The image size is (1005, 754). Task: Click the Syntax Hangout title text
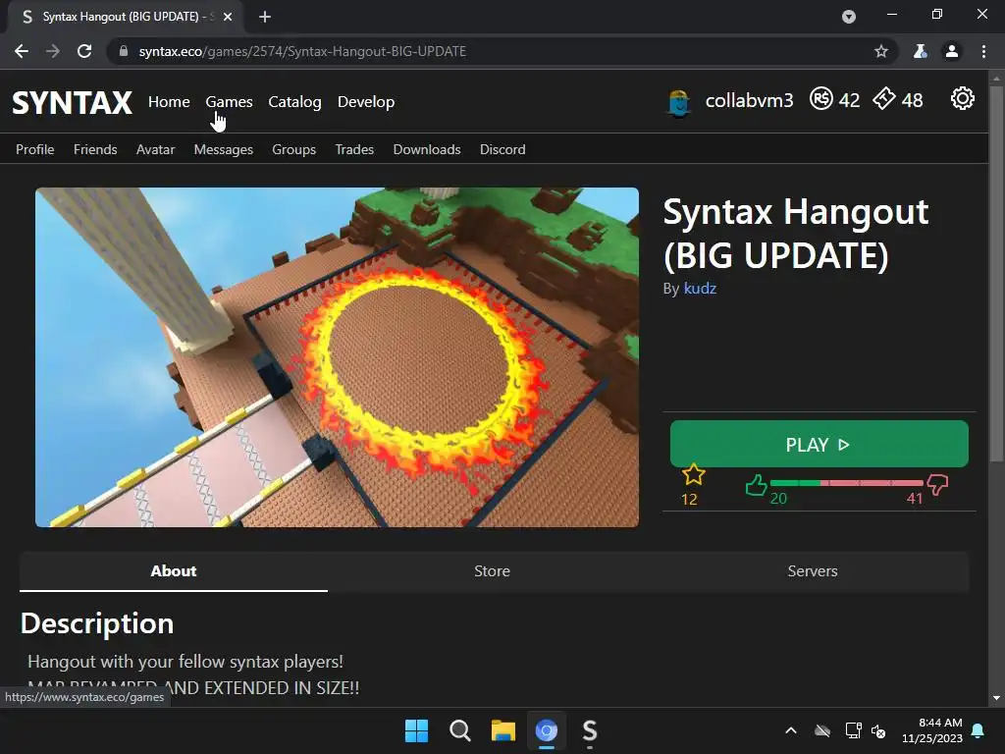pos(795,234)
